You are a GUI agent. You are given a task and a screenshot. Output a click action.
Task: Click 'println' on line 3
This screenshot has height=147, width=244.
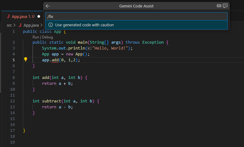(77, 48)
